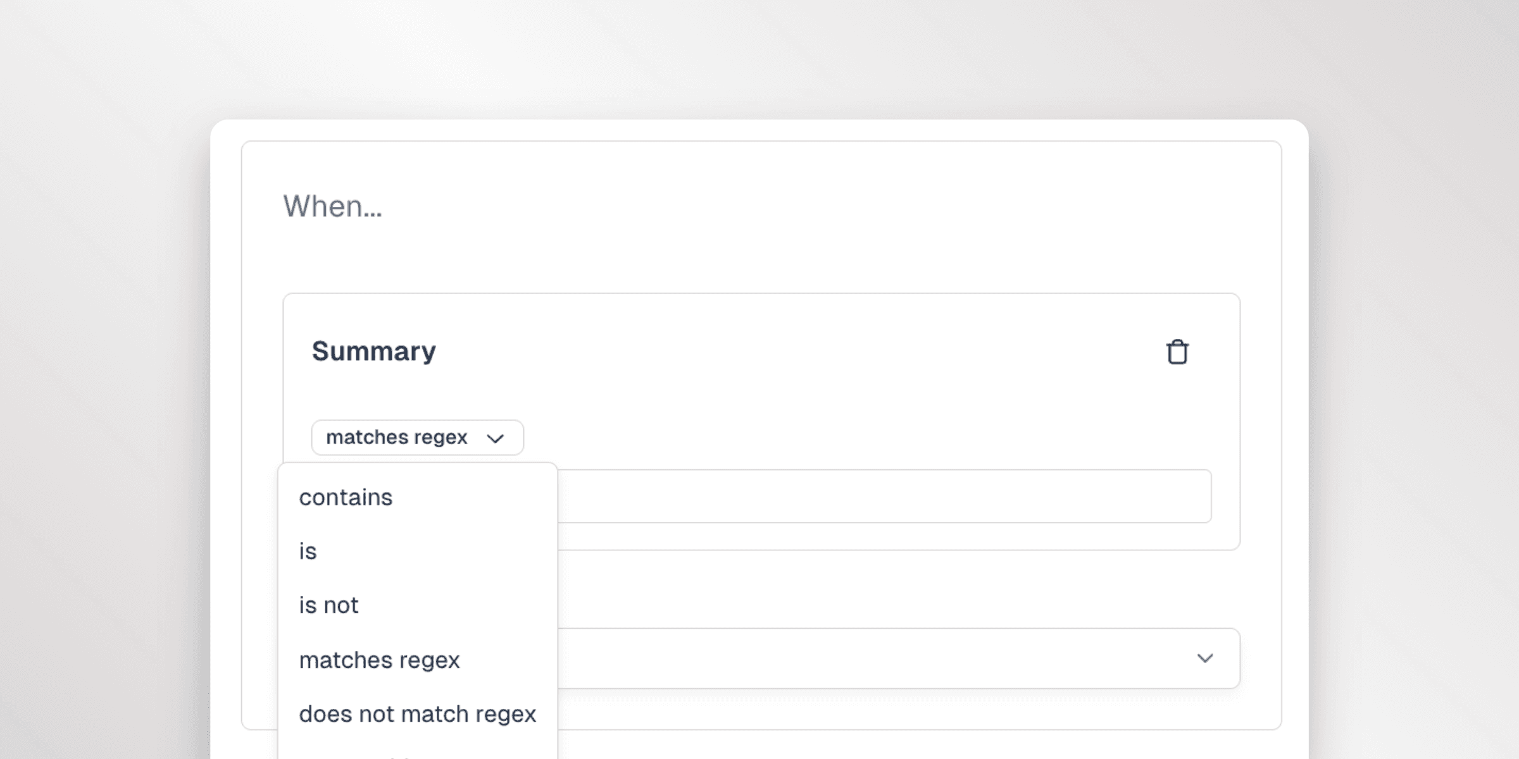Screen dimensions: 1519x759
Task: Click the When... section heading
Action: 334,207
